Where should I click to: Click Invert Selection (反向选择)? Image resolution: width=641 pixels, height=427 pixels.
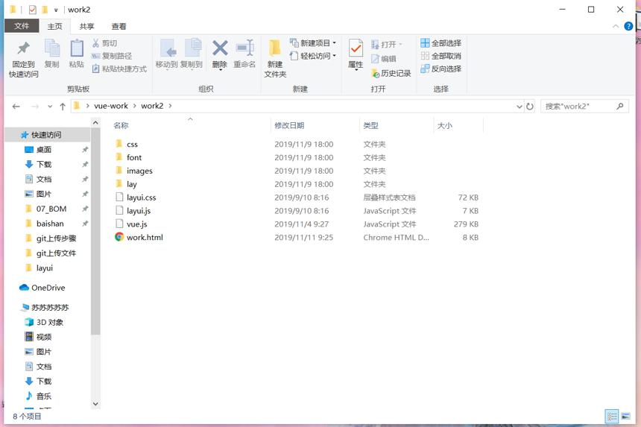[x=441, y=69]
